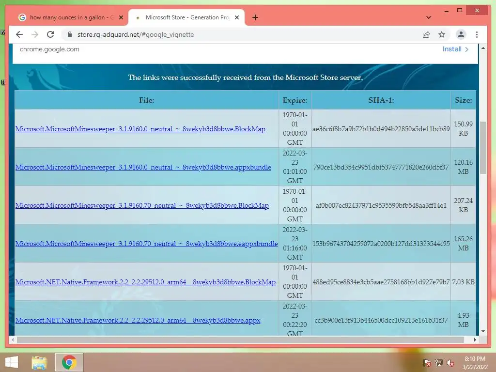The height and width of the screenshot is (372, 496).
Task: Select SHA-1 hash starting with 790ce13b
Action: pos(381,167)
